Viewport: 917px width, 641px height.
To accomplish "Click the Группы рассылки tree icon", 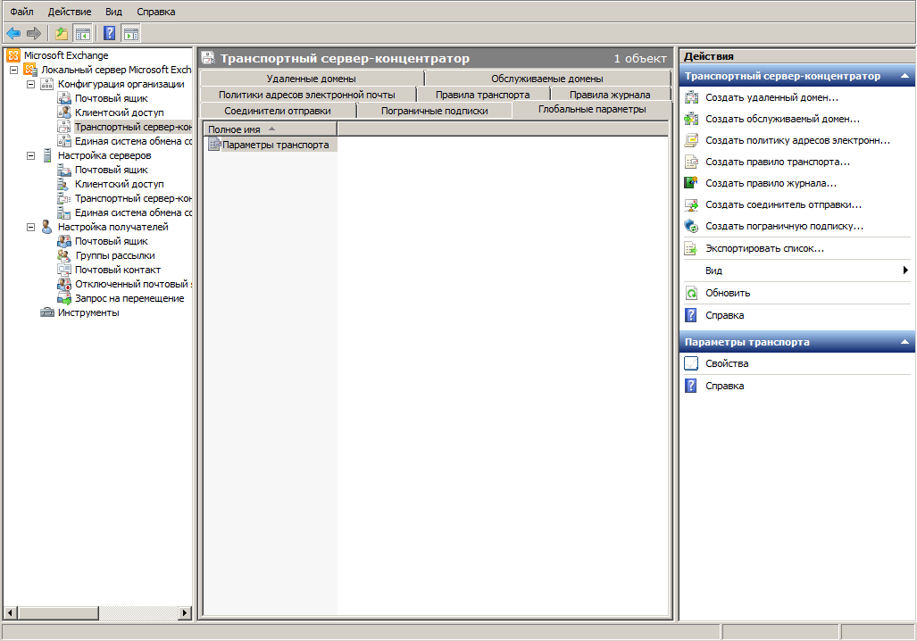I will tap(63, 255).
